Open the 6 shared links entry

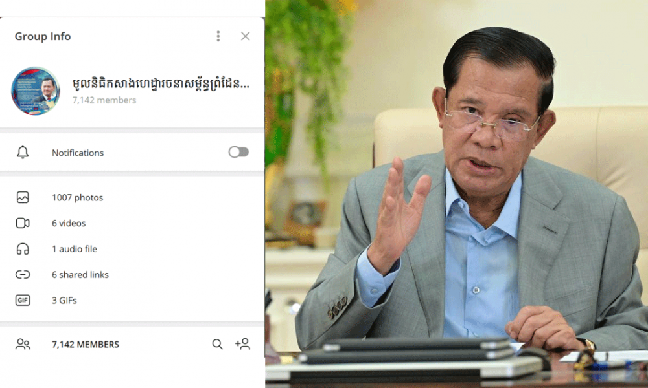[x=132, y=275]
